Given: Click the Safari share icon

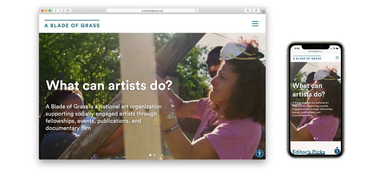Looking at the screenshot, I should tap(248, 11).
